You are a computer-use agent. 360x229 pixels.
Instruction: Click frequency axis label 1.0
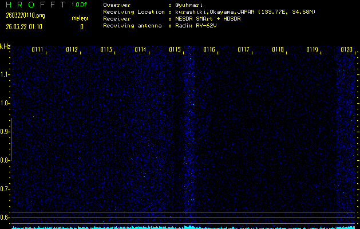(4, 103)
